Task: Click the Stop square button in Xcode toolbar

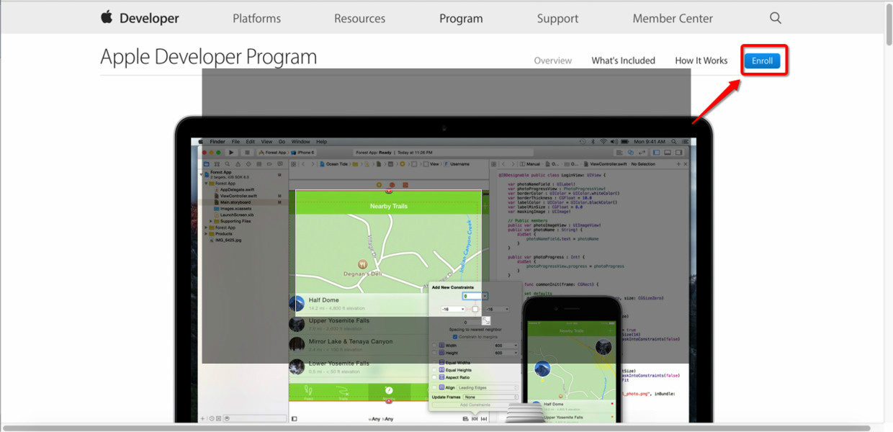Action: click(247, 153)
